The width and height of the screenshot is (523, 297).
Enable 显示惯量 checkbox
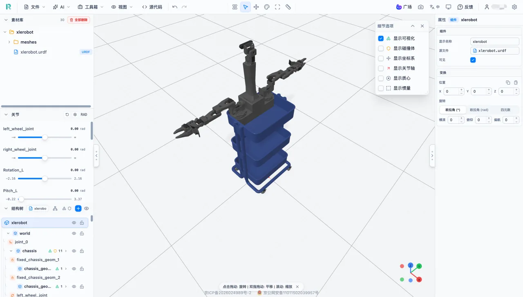tap(381, 88)
